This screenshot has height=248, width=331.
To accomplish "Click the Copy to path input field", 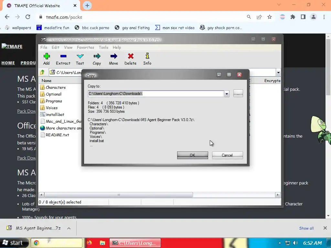I will point(156,94).
